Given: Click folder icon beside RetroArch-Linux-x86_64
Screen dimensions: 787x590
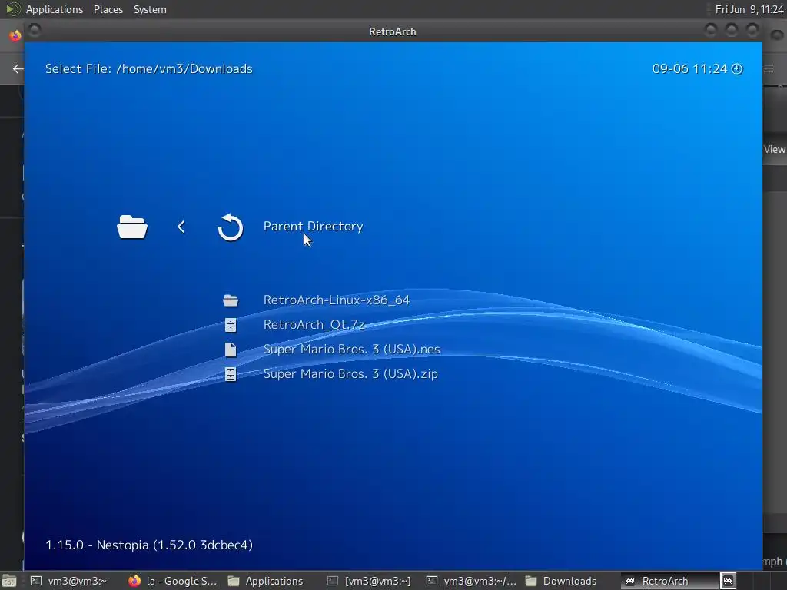Looking at the screenshot, I should [x=231, y=300].
